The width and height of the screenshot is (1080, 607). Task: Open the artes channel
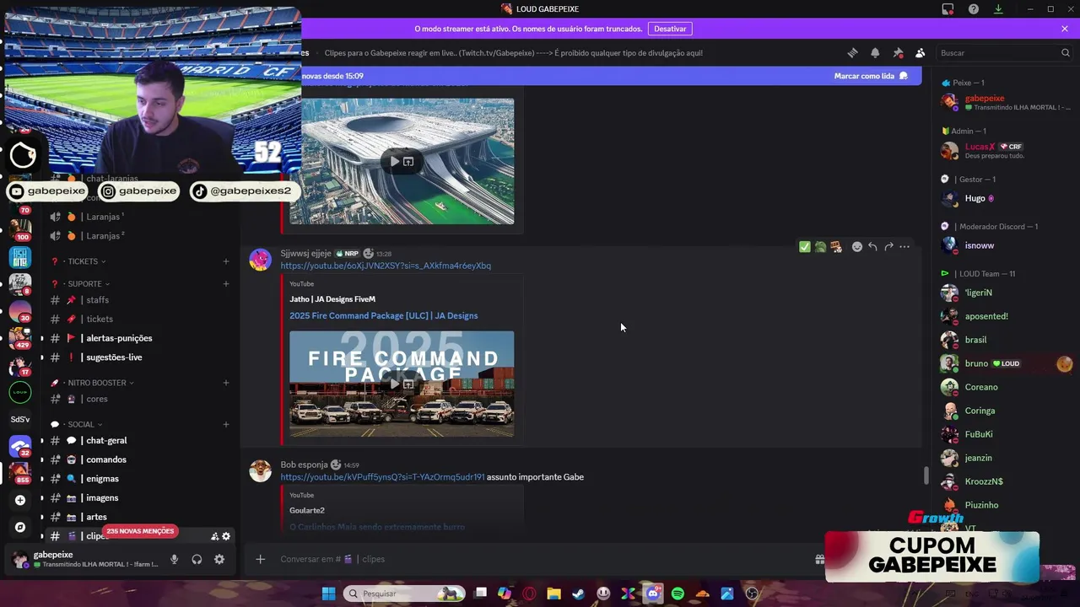140,517
